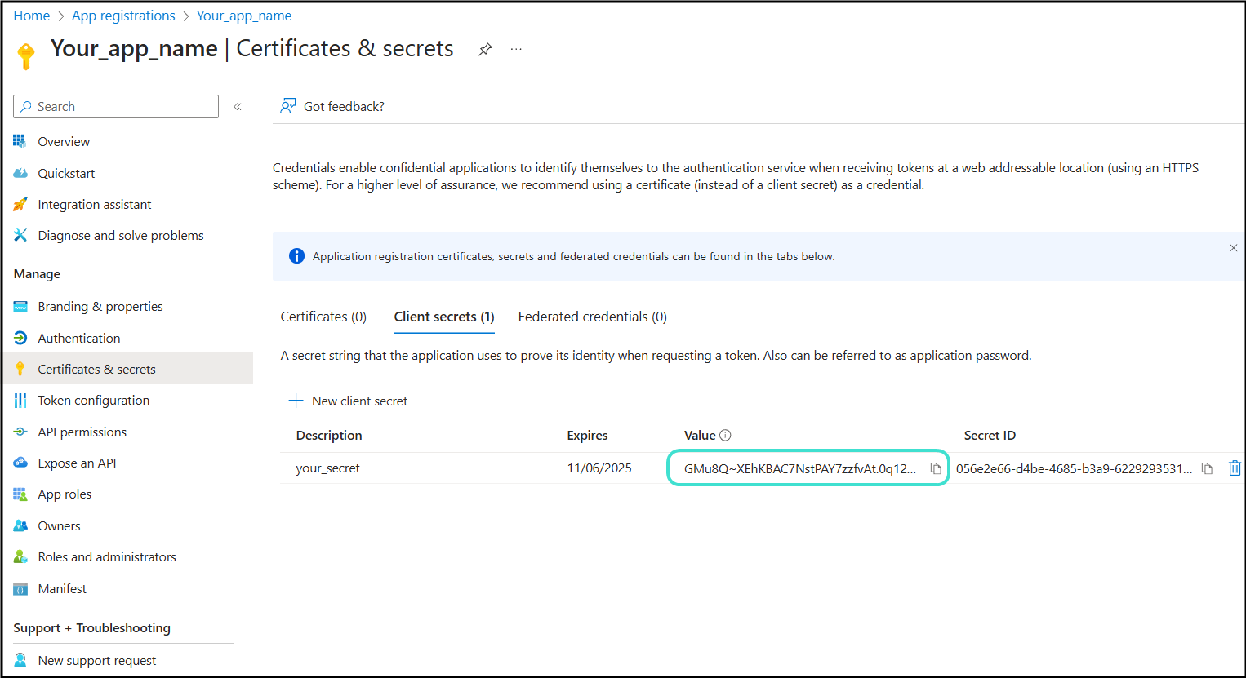Click the key icon beside page title
1246x678 pixels.
coord(26,55)
